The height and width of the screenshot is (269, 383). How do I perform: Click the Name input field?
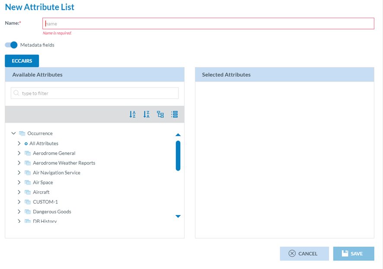click(x=208, y=23)
